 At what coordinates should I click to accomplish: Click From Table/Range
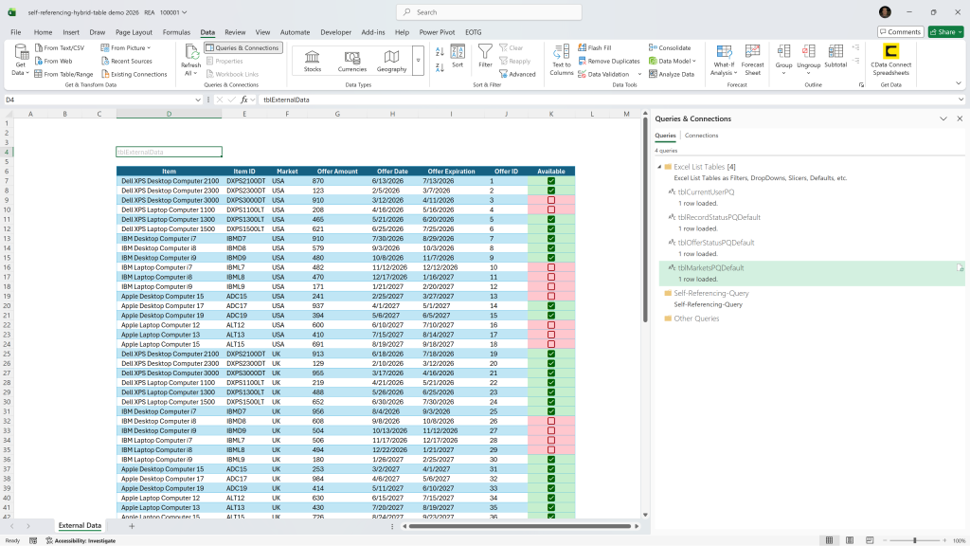tap(63, 74)
